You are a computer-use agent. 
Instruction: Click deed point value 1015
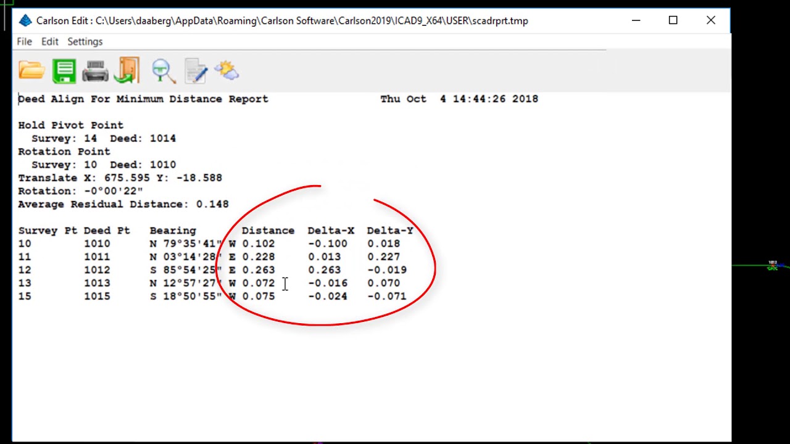click(97, 297)
